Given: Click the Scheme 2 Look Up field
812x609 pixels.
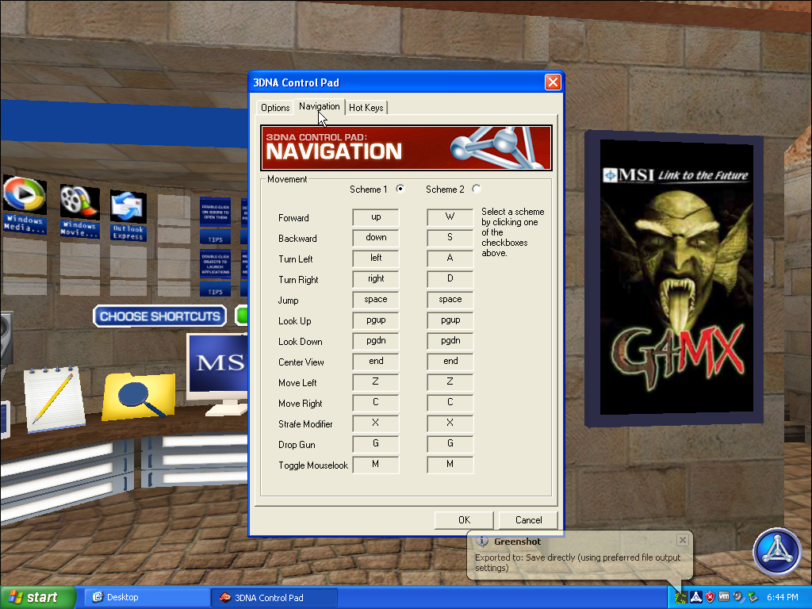Looking at the screenshot, I should pyautogui.click(x=450, y=320).
